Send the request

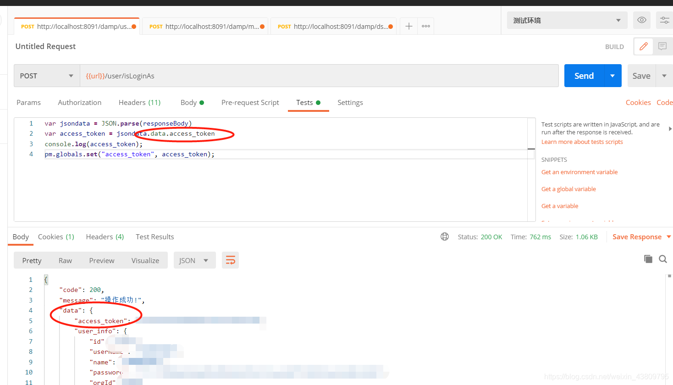pos(584,76)
